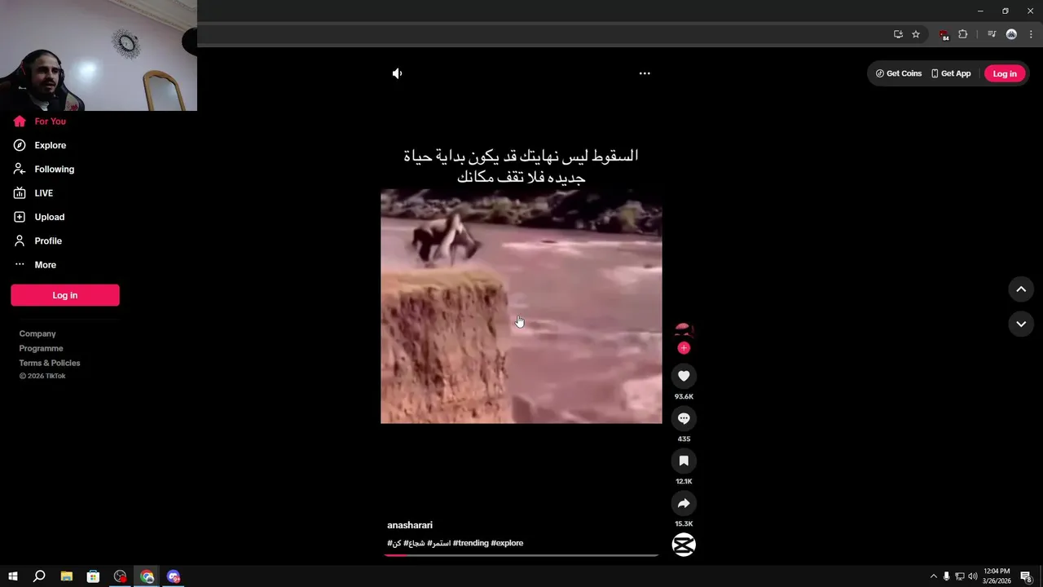Seek the video using the progress bar
Viewport: 1043px width, 587px height.
pyautogui.click(x=521, y=555)
